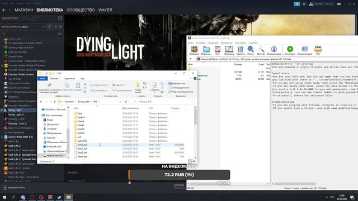Click Rename in Explorer ribbon
Viewport: 358px width, 201px height.
122,90
